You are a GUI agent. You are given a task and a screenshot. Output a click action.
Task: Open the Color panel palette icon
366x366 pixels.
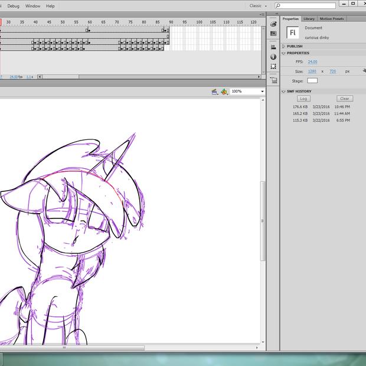click(273, 24)
